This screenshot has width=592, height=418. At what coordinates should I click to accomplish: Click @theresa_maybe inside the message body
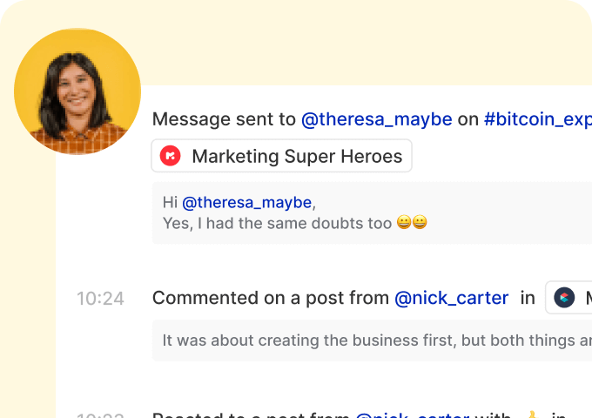(247, 203)
